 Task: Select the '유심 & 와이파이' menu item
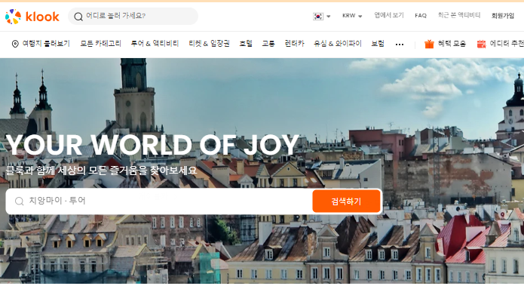coord(338,44)
